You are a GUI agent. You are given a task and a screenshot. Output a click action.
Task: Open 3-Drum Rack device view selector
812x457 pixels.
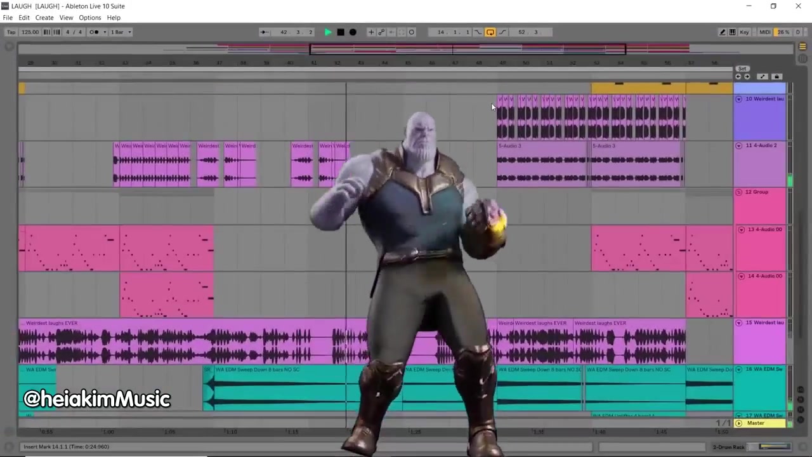[752, 447]
